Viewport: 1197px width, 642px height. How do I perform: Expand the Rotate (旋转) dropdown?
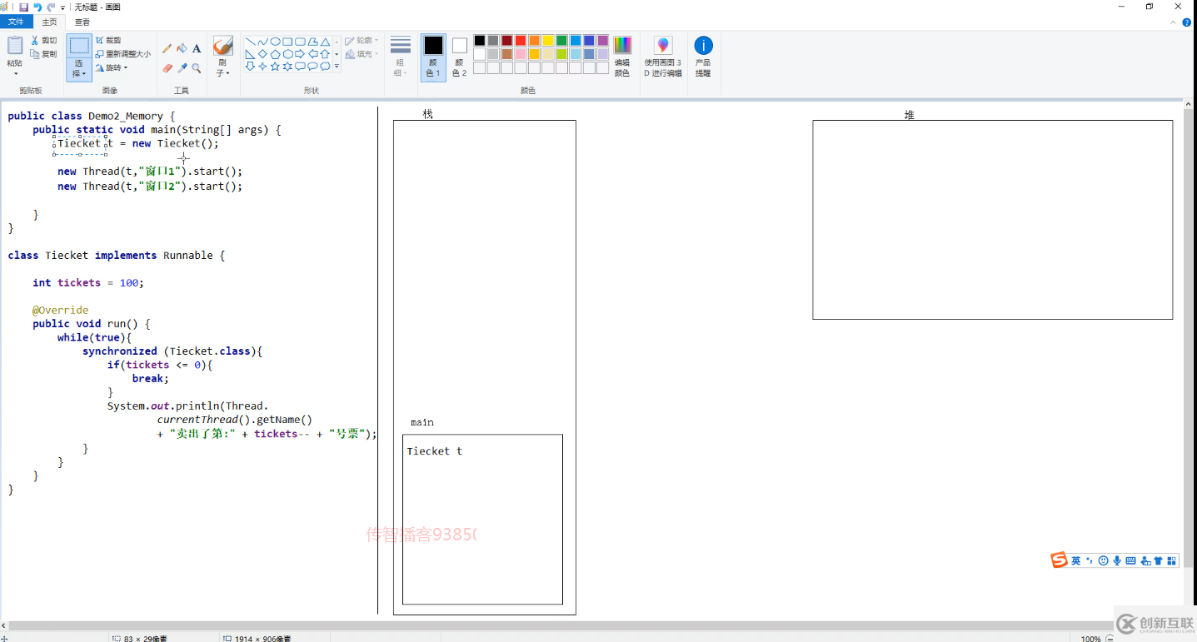pos(112,67)
